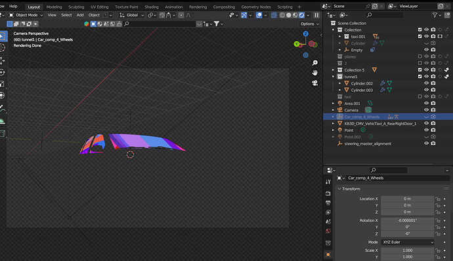Open viewport shading options dropdown arrow

point(309,15)
